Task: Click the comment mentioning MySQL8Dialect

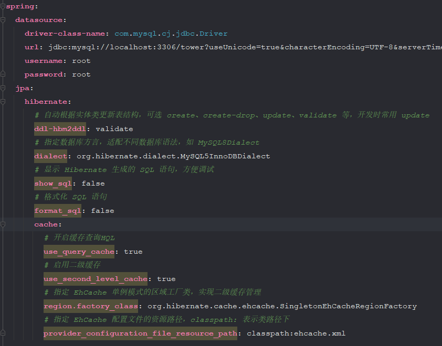Action: 147,142
